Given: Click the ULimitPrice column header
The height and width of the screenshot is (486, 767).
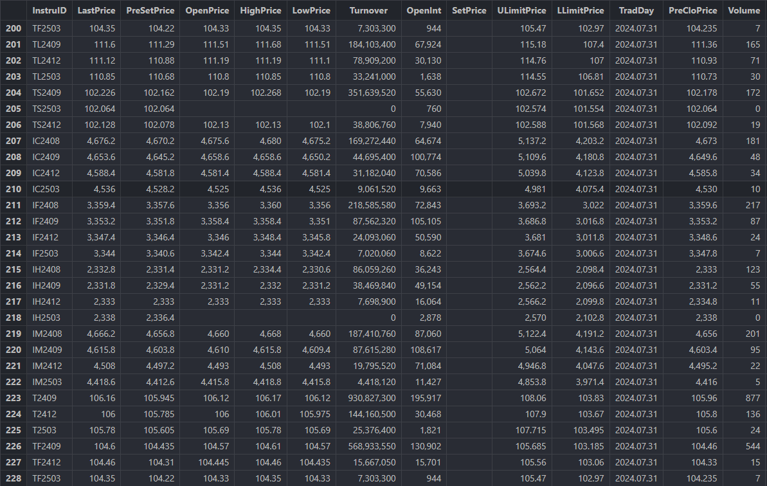Looking at the screenshot, I should point(521,11).
